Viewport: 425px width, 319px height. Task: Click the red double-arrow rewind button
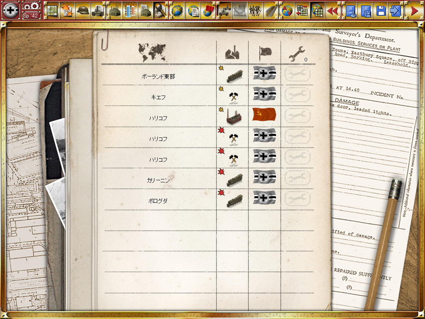pos(332,10)
